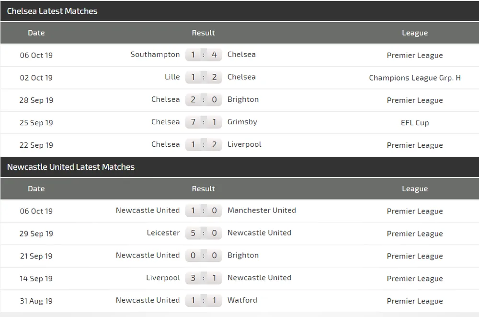Click the Manchester United team name
Screen dimensions: 479x317
click(x=262, y=211)
